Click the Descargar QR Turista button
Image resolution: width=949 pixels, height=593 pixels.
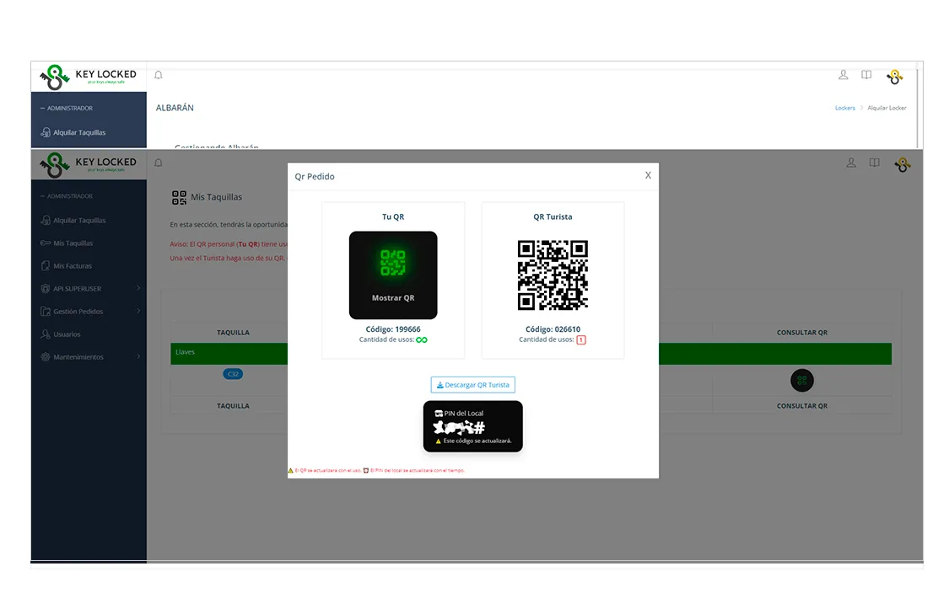(x=472, y=385)
